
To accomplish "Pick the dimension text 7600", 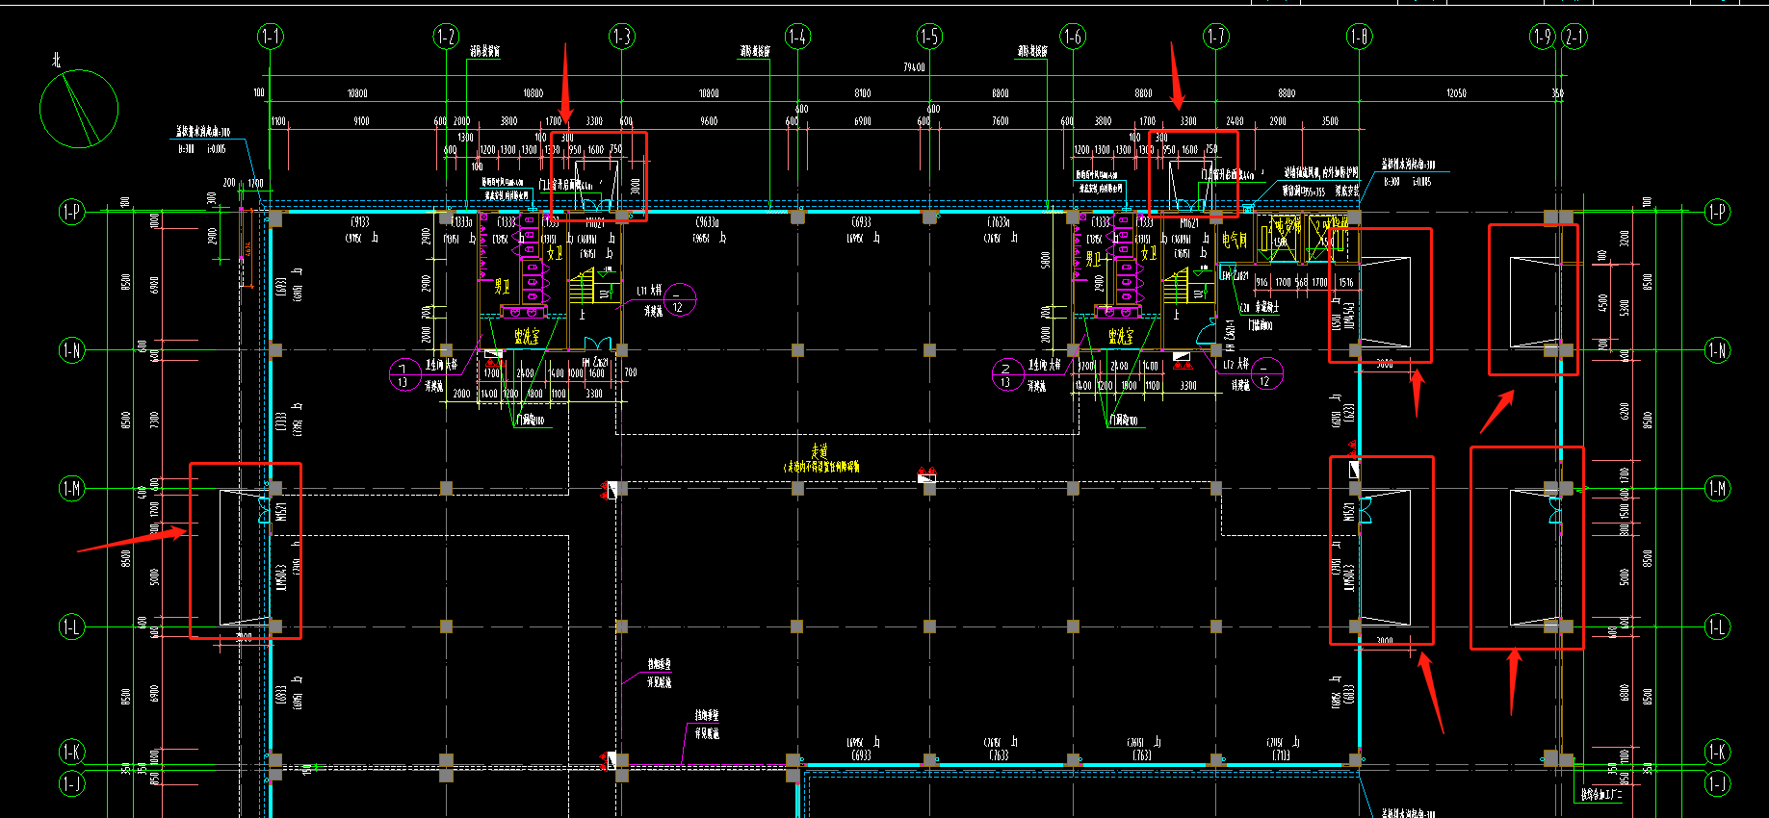I will (1001, 121).
